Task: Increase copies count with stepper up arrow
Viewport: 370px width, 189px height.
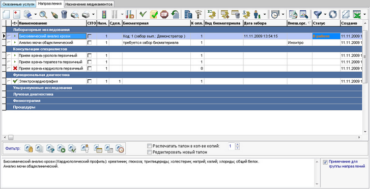Action: pyautogui.click(x=238, y=145)
